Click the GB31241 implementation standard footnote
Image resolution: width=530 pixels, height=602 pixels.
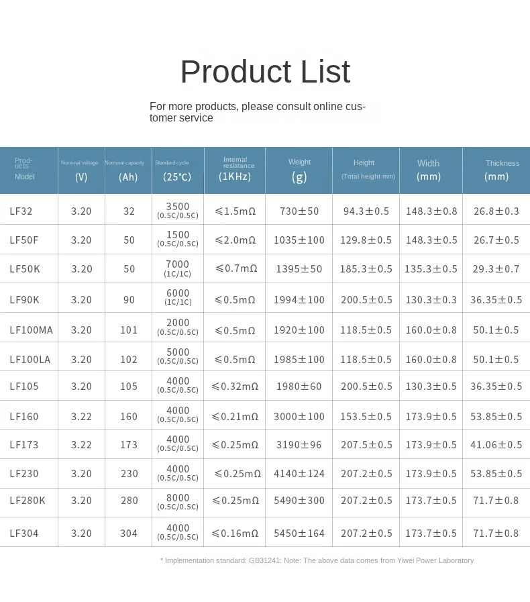317,560
